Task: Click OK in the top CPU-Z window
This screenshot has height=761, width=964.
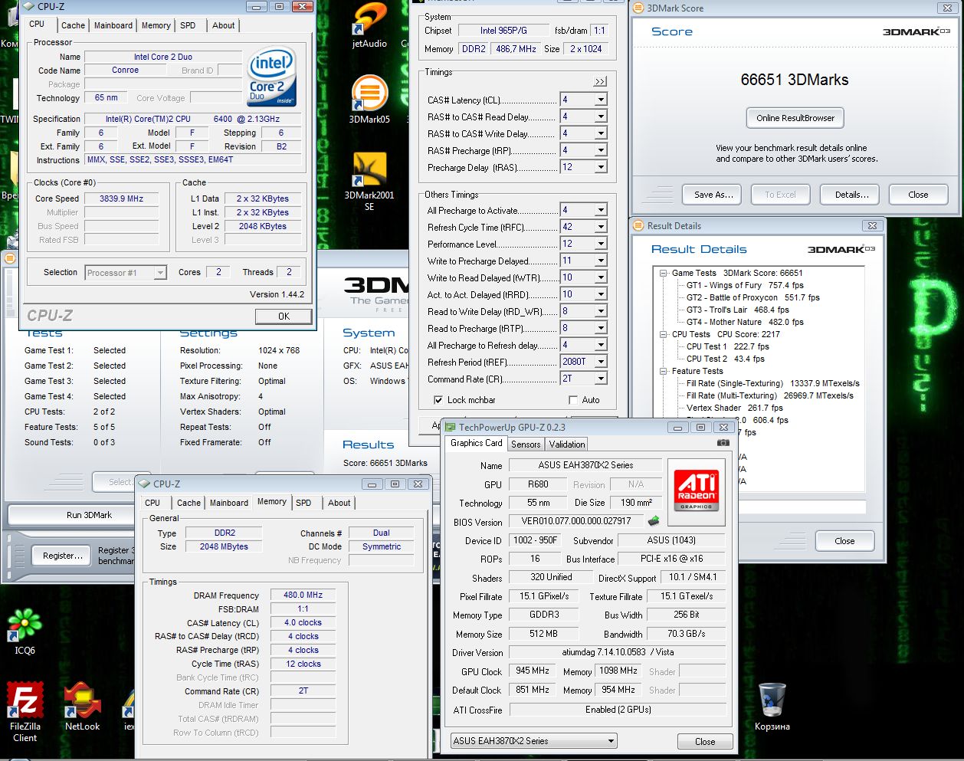Action: (x=284, y=317)
